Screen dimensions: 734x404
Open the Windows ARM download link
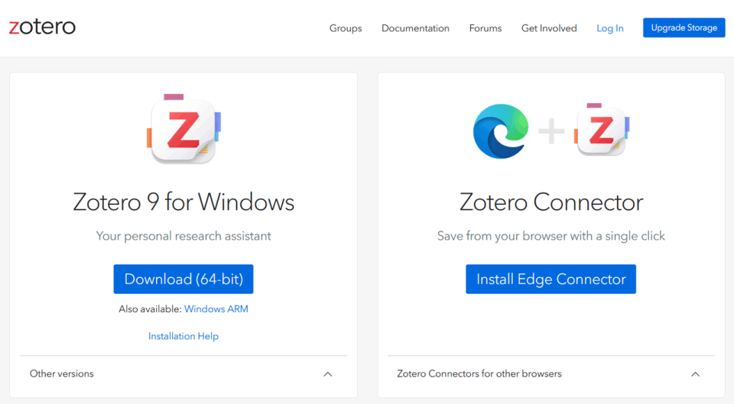pos(216,309)
